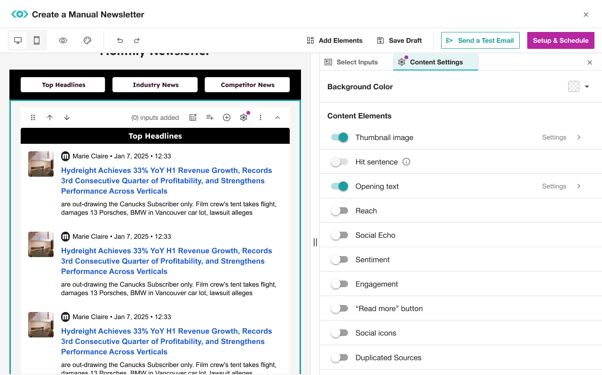This screenshot has width=602, height=375.
Task: Undo the last change
Action: 120,40
